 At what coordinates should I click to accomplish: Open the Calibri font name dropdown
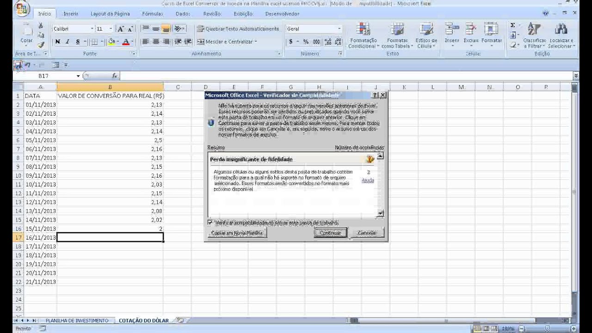click(x=92, y=29)
